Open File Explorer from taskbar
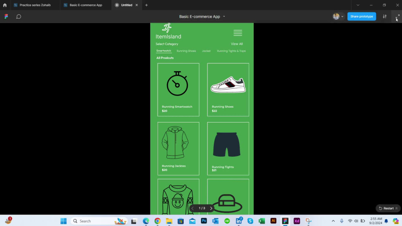Viewport: 402px width, 226px height. 169,221
